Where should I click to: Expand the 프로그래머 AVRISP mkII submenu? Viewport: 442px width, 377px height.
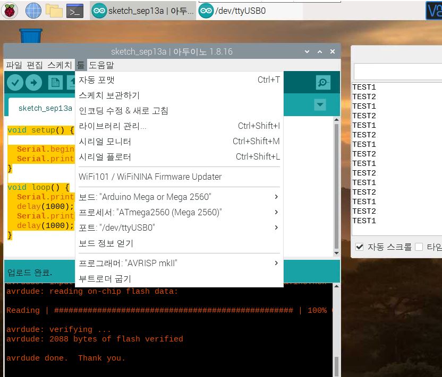pos(179,263)
